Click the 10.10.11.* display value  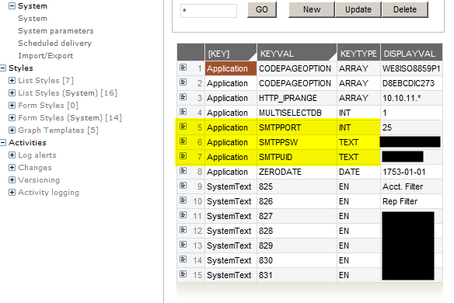pos(402,98)
